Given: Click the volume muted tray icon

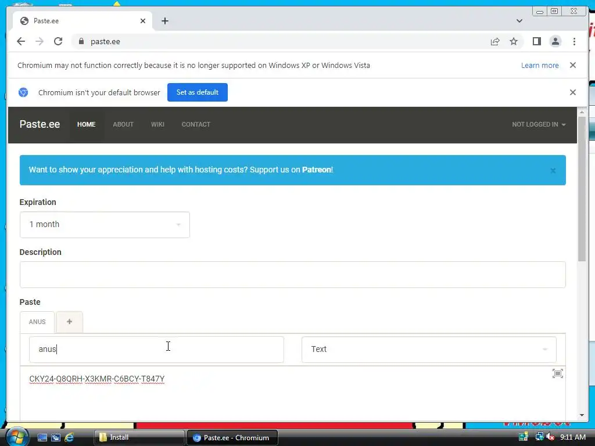Looking at the screenshot, I should [550, 437].
